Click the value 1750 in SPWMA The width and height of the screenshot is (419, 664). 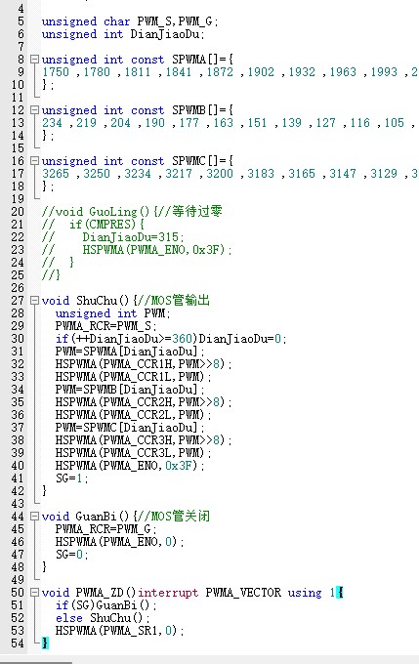tap(56, 72)
